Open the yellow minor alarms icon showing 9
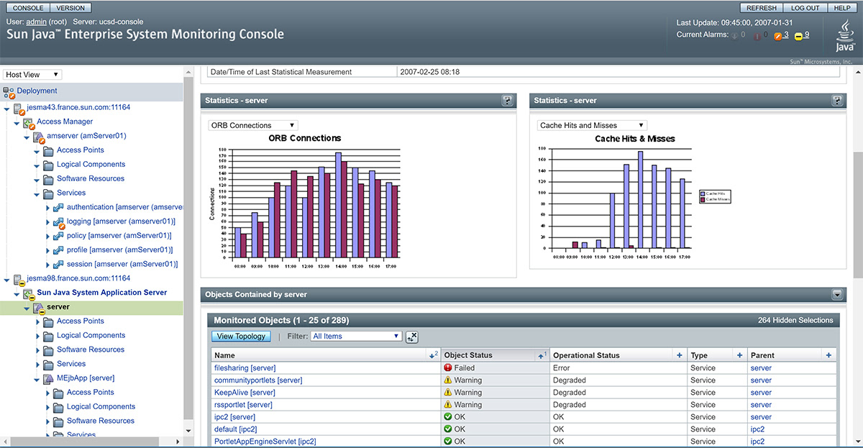863x448 pixels. [x=798, y=35]
